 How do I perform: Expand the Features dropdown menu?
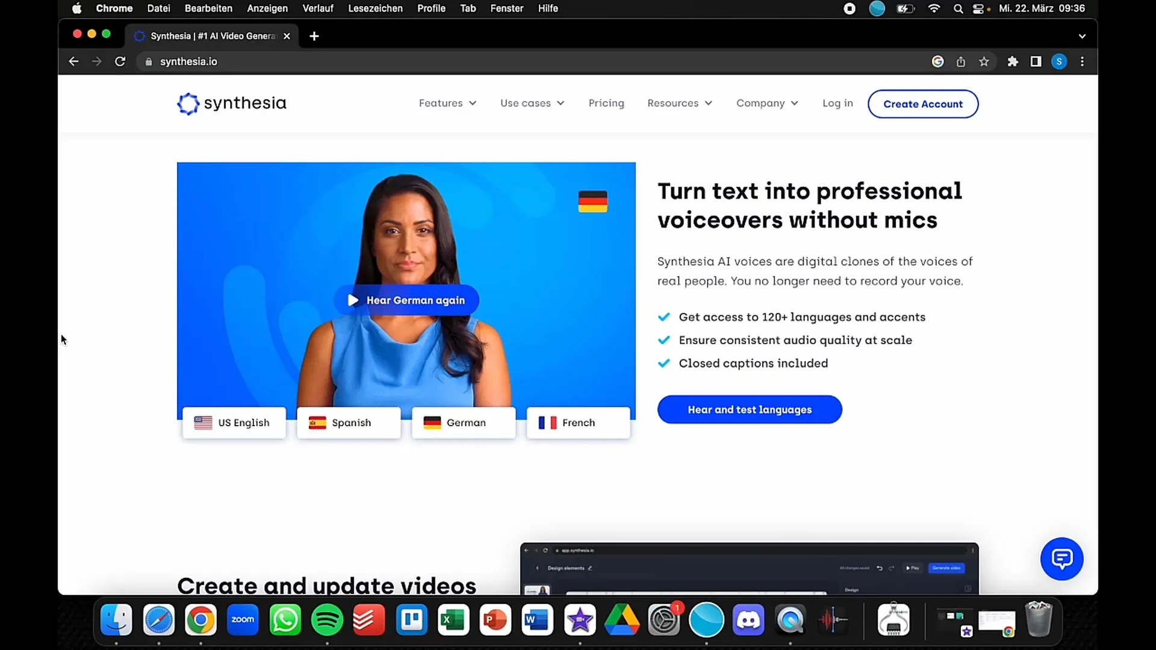[446, 103]
